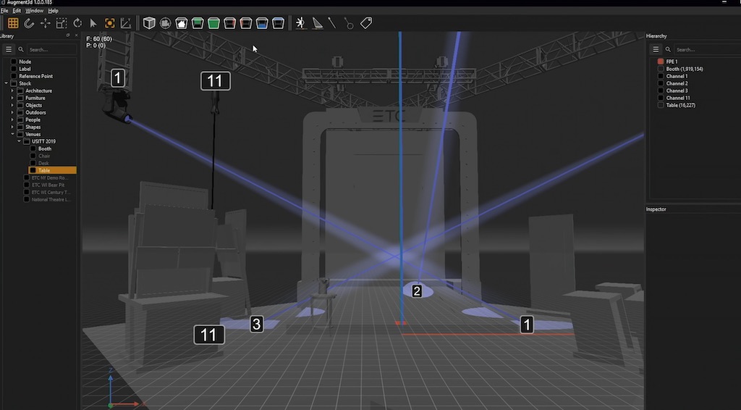Click the rotate tool icon
The image size is (741, 410).
click(x=77, y=23)
